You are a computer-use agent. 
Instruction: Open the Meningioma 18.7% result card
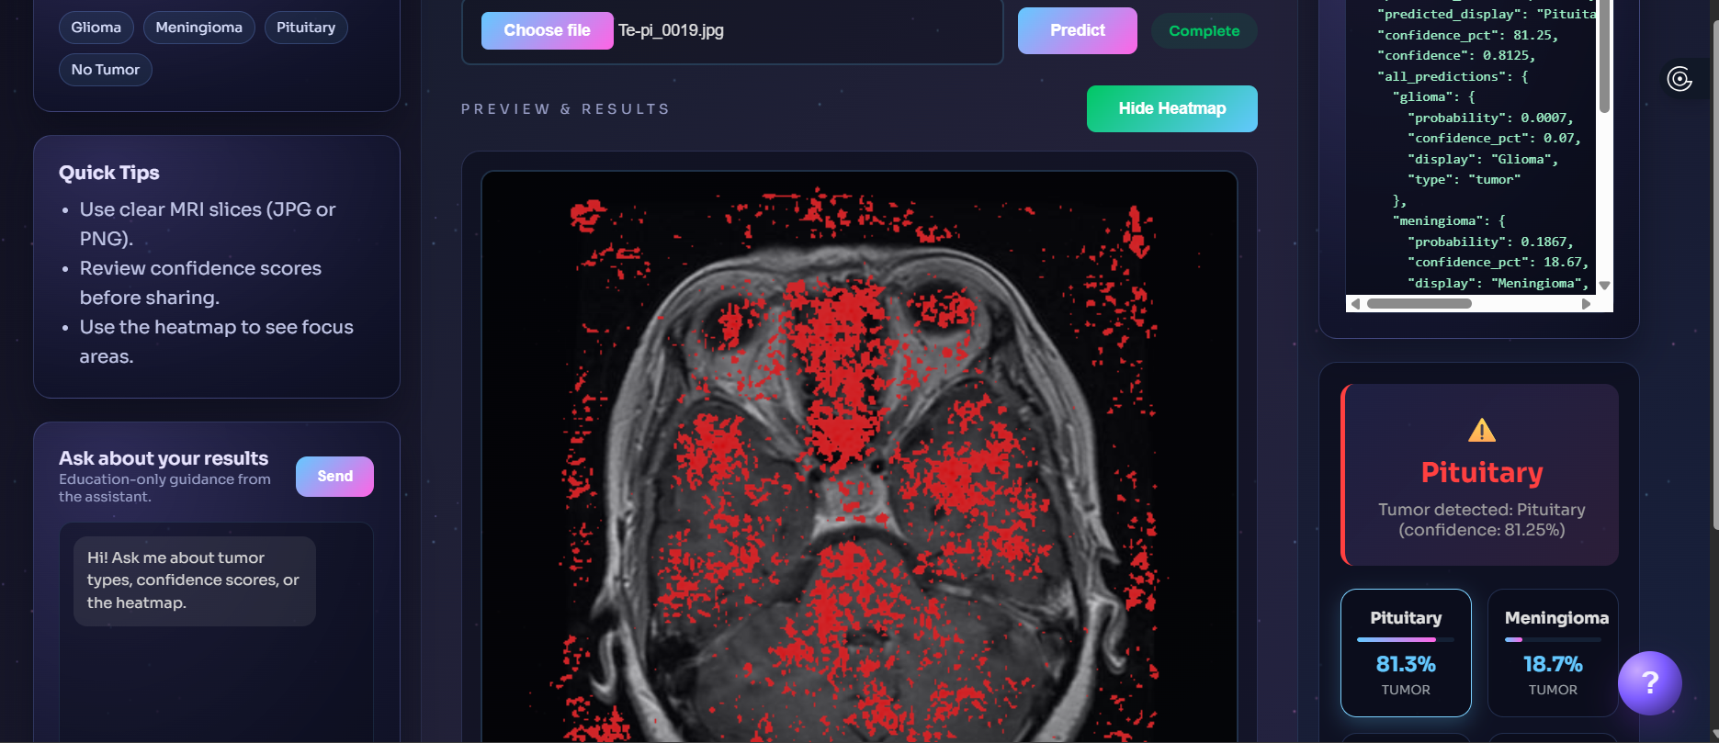(1553, 653)
